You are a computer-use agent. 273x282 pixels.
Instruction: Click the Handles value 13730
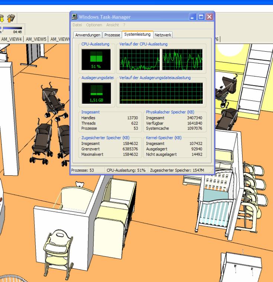coord(133,118)
